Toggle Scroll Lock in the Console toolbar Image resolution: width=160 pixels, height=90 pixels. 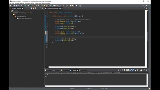click(127, 70)
